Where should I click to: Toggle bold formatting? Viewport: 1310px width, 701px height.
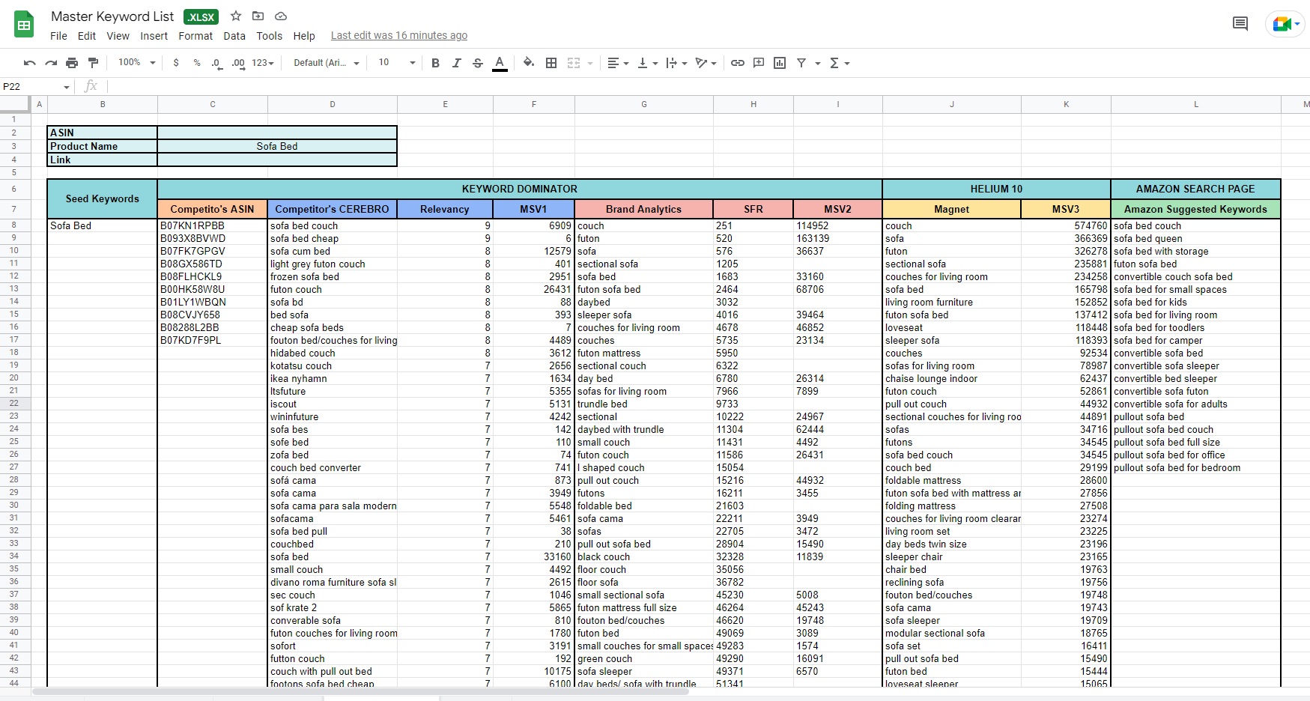[435, 63]
